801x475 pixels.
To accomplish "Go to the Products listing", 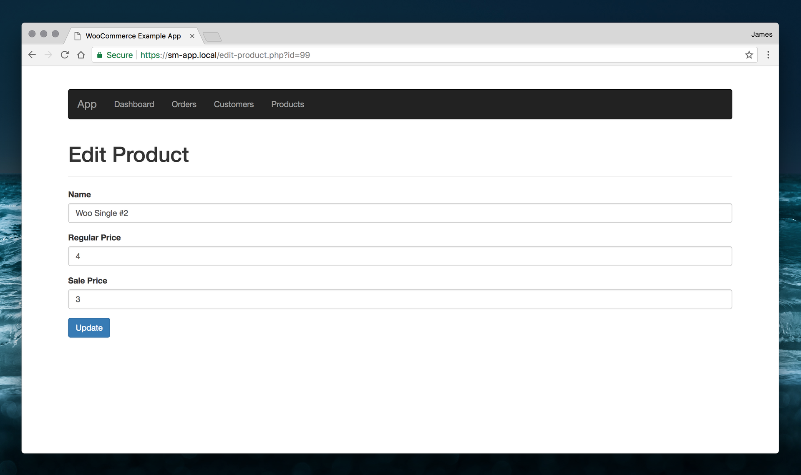I will (x=287, y=104).
